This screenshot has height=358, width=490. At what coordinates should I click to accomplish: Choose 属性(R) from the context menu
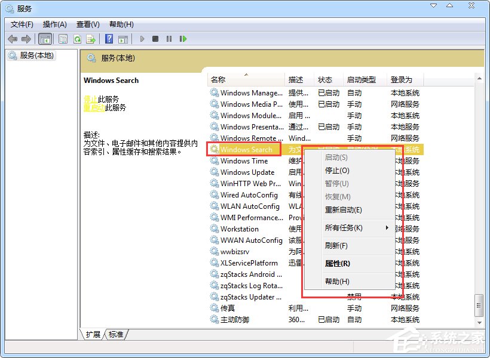coord(338,263)
